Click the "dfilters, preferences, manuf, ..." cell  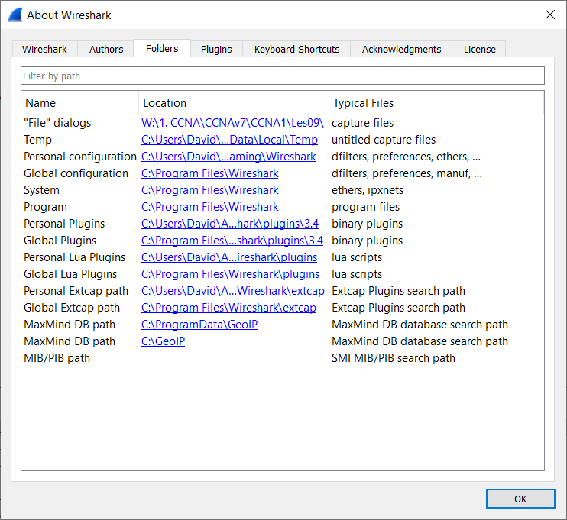click(x=407, y=173)
